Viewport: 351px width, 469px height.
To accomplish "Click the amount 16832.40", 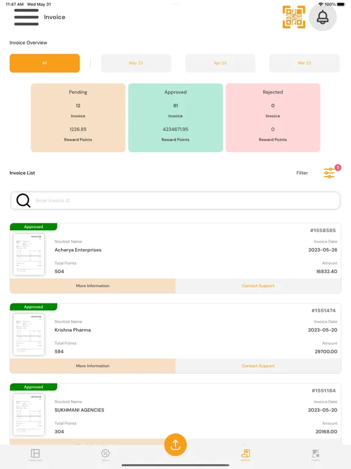I will point(327,271).
